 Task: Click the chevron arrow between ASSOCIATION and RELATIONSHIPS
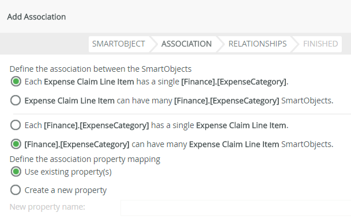click(x=220, y=44)
